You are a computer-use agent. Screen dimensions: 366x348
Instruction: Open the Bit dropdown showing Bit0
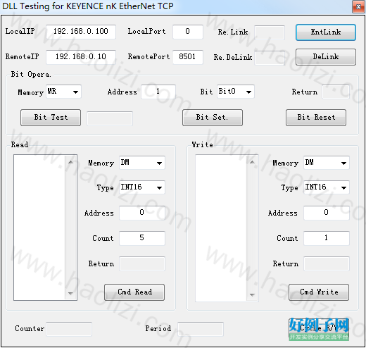tap(236, 92)
